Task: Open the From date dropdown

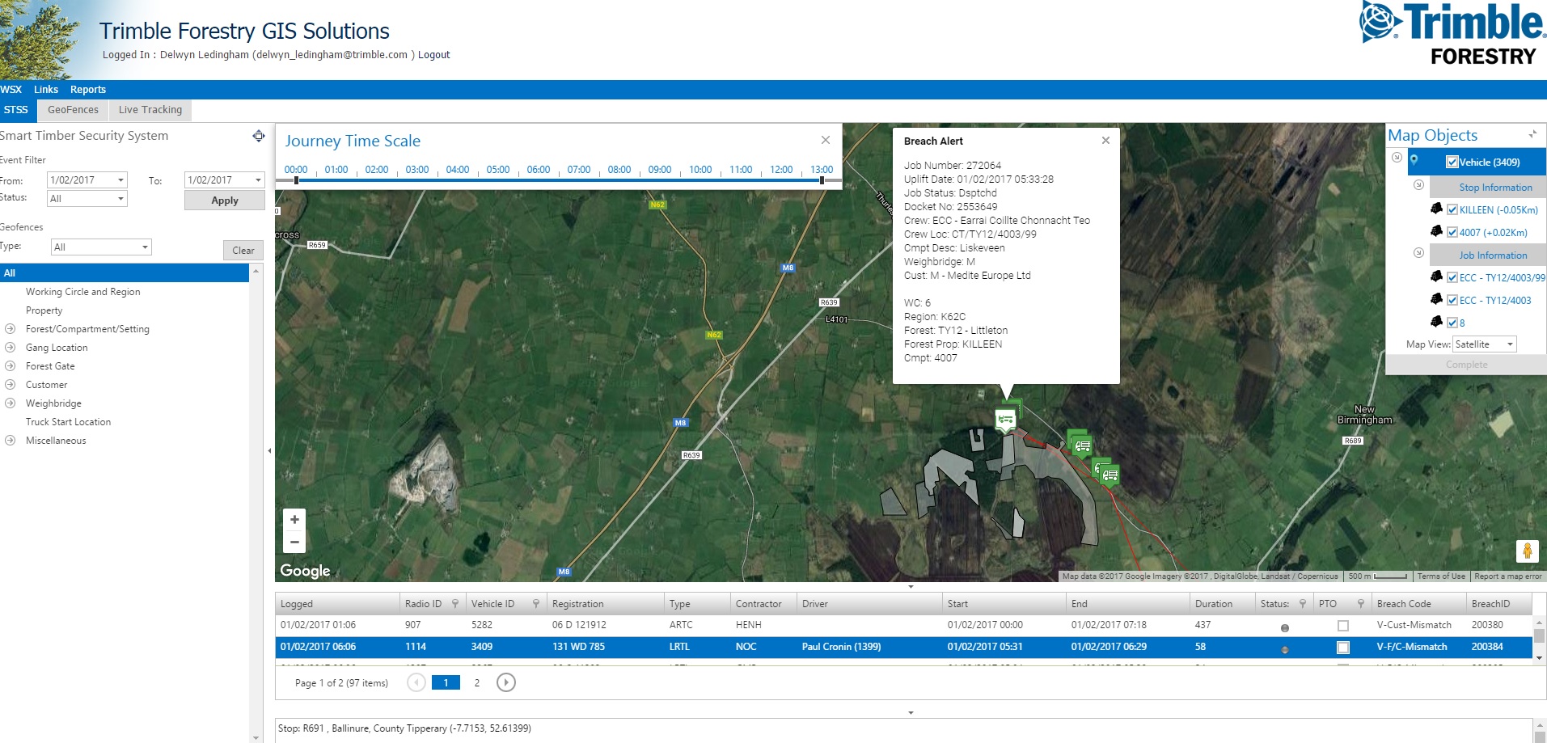Action: click(x=120, y=180)
